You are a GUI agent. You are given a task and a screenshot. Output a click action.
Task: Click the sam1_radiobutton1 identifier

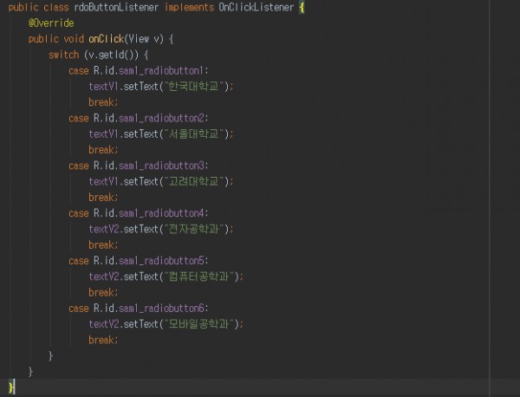[x=161, y=70]
